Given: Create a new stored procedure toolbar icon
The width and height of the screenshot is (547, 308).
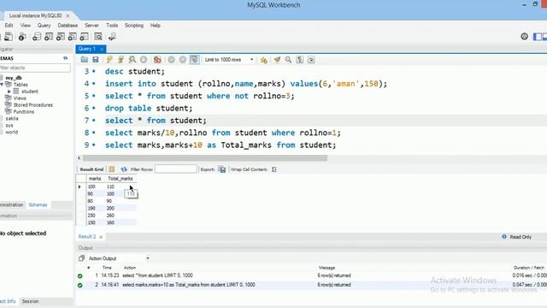Looking at the screenshot, I should pos(72,37).
